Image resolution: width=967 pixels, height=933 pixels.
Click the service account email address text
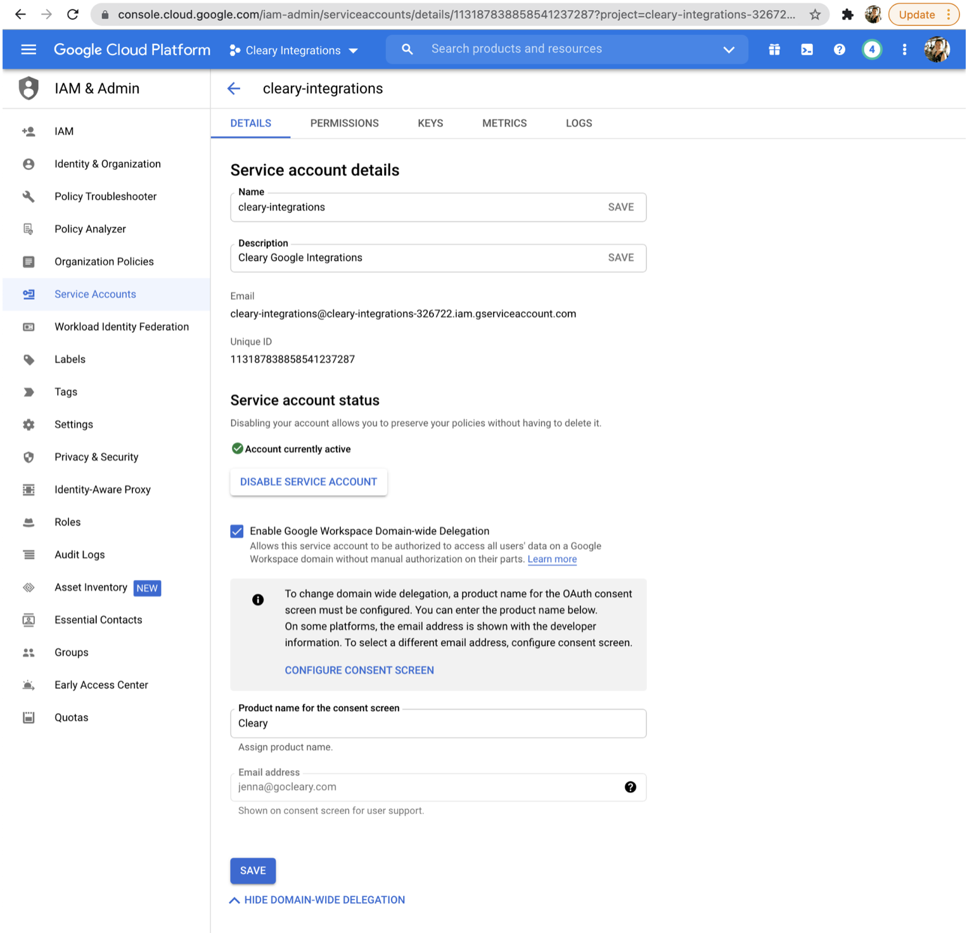click(403, 314)
